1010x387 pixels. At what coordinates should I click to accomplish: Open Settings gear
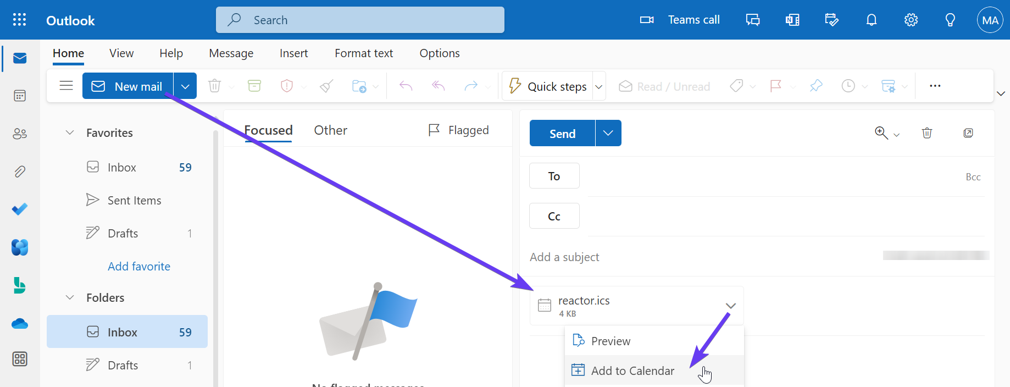pyautogui.click(x=911, y=20)
